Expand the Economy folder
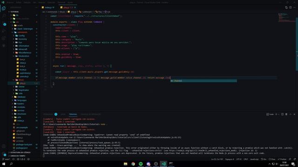298x167 pixels. click(22, 39)
